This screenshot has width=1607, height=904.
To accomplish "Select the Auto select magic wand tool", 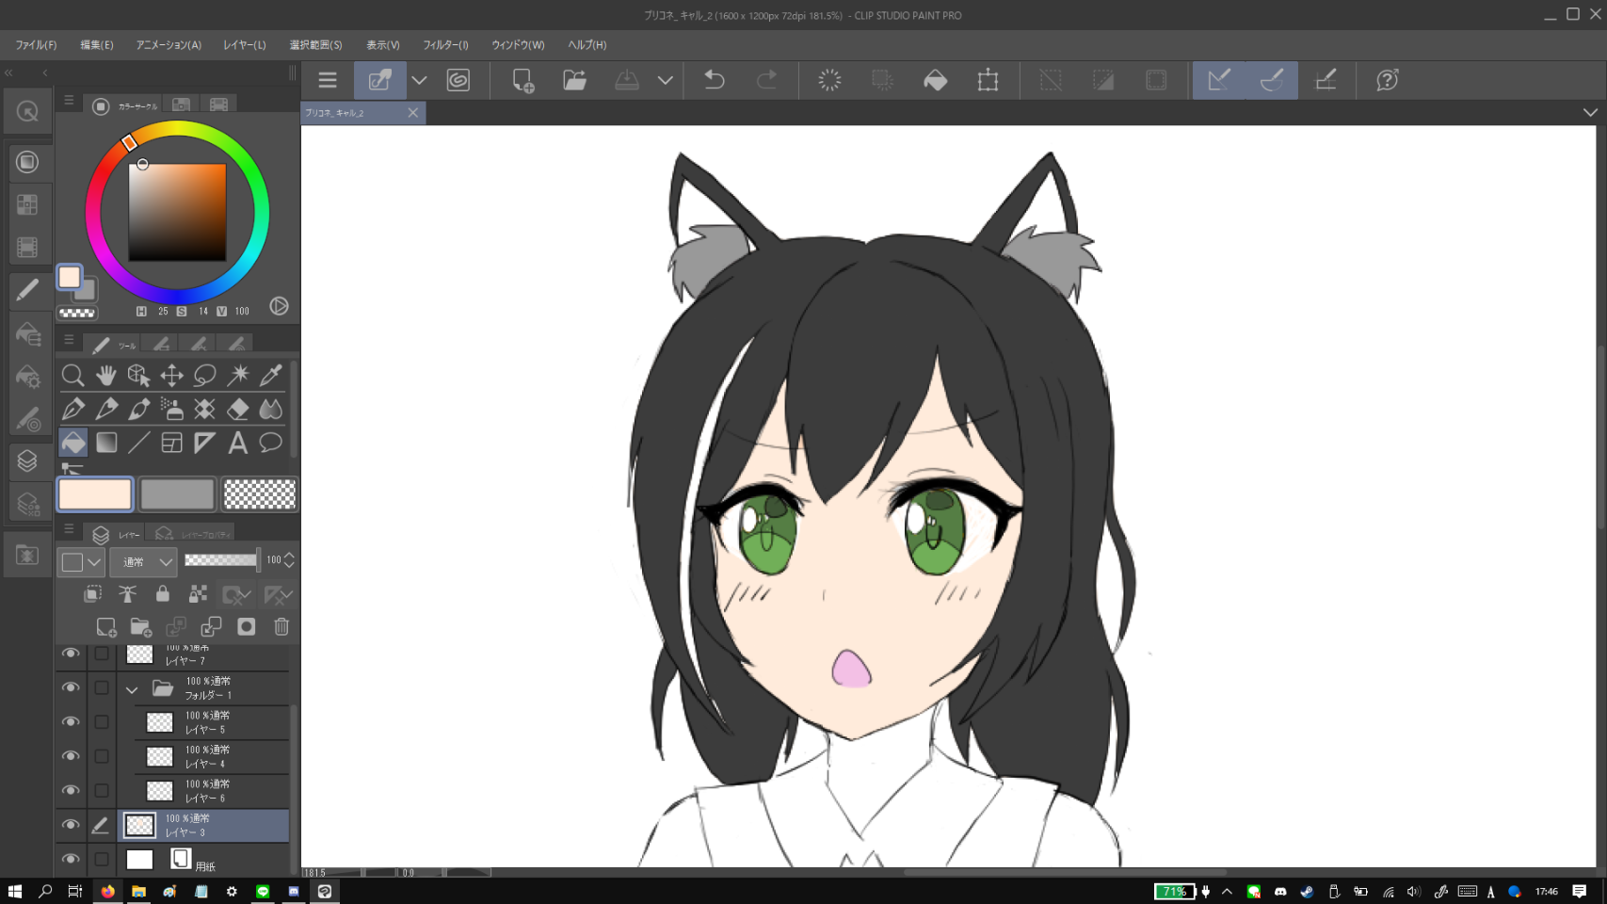I will [x=238, y=376].
